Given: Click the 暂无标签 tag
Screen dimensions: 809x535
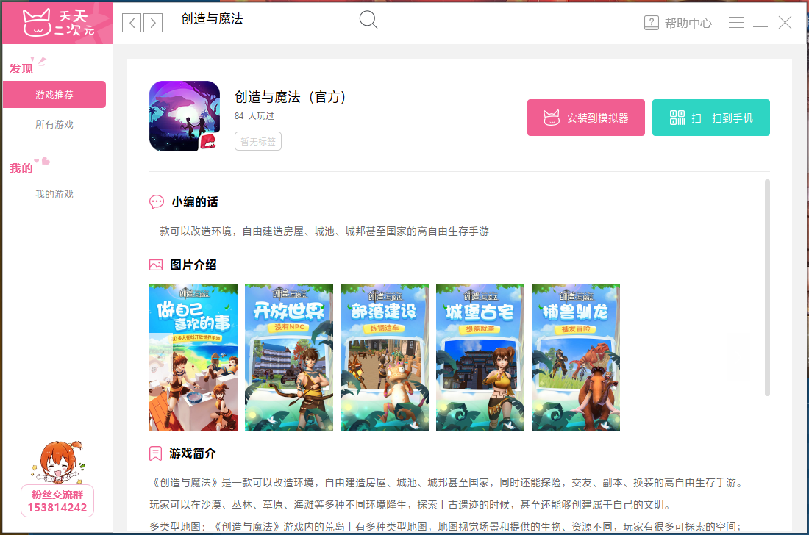Looking at the screenshot, I should tap(258, 141).
